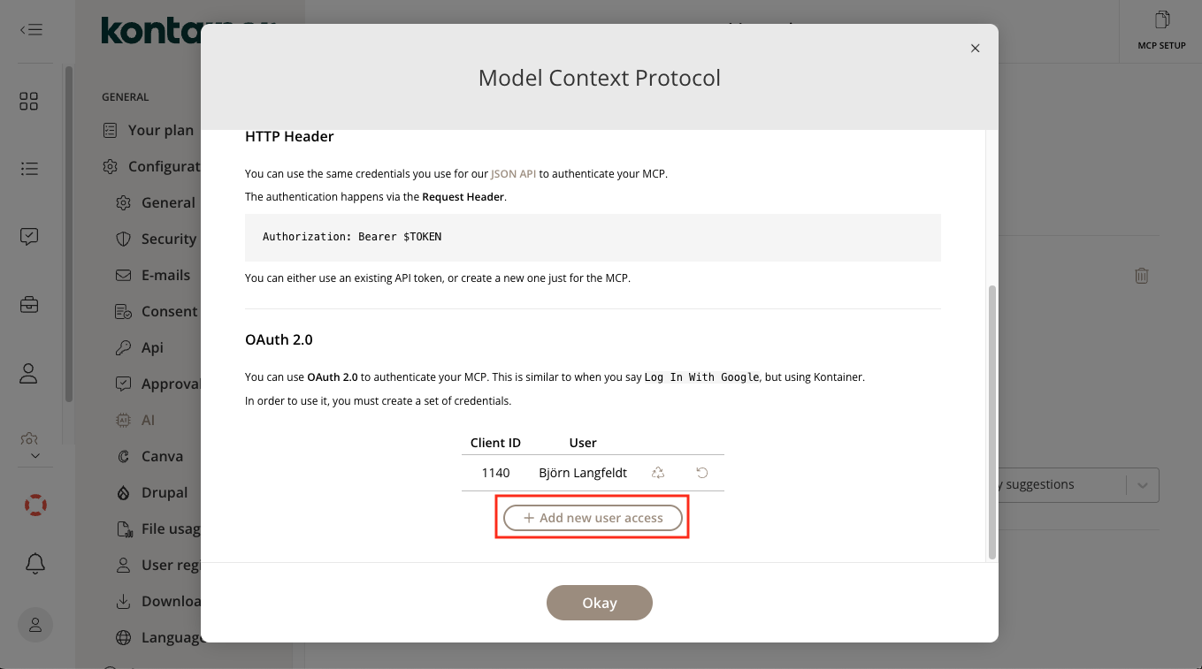1202x669 pixels.
Task: Click the reset arrow icon for client 1140
Action: 702,473
